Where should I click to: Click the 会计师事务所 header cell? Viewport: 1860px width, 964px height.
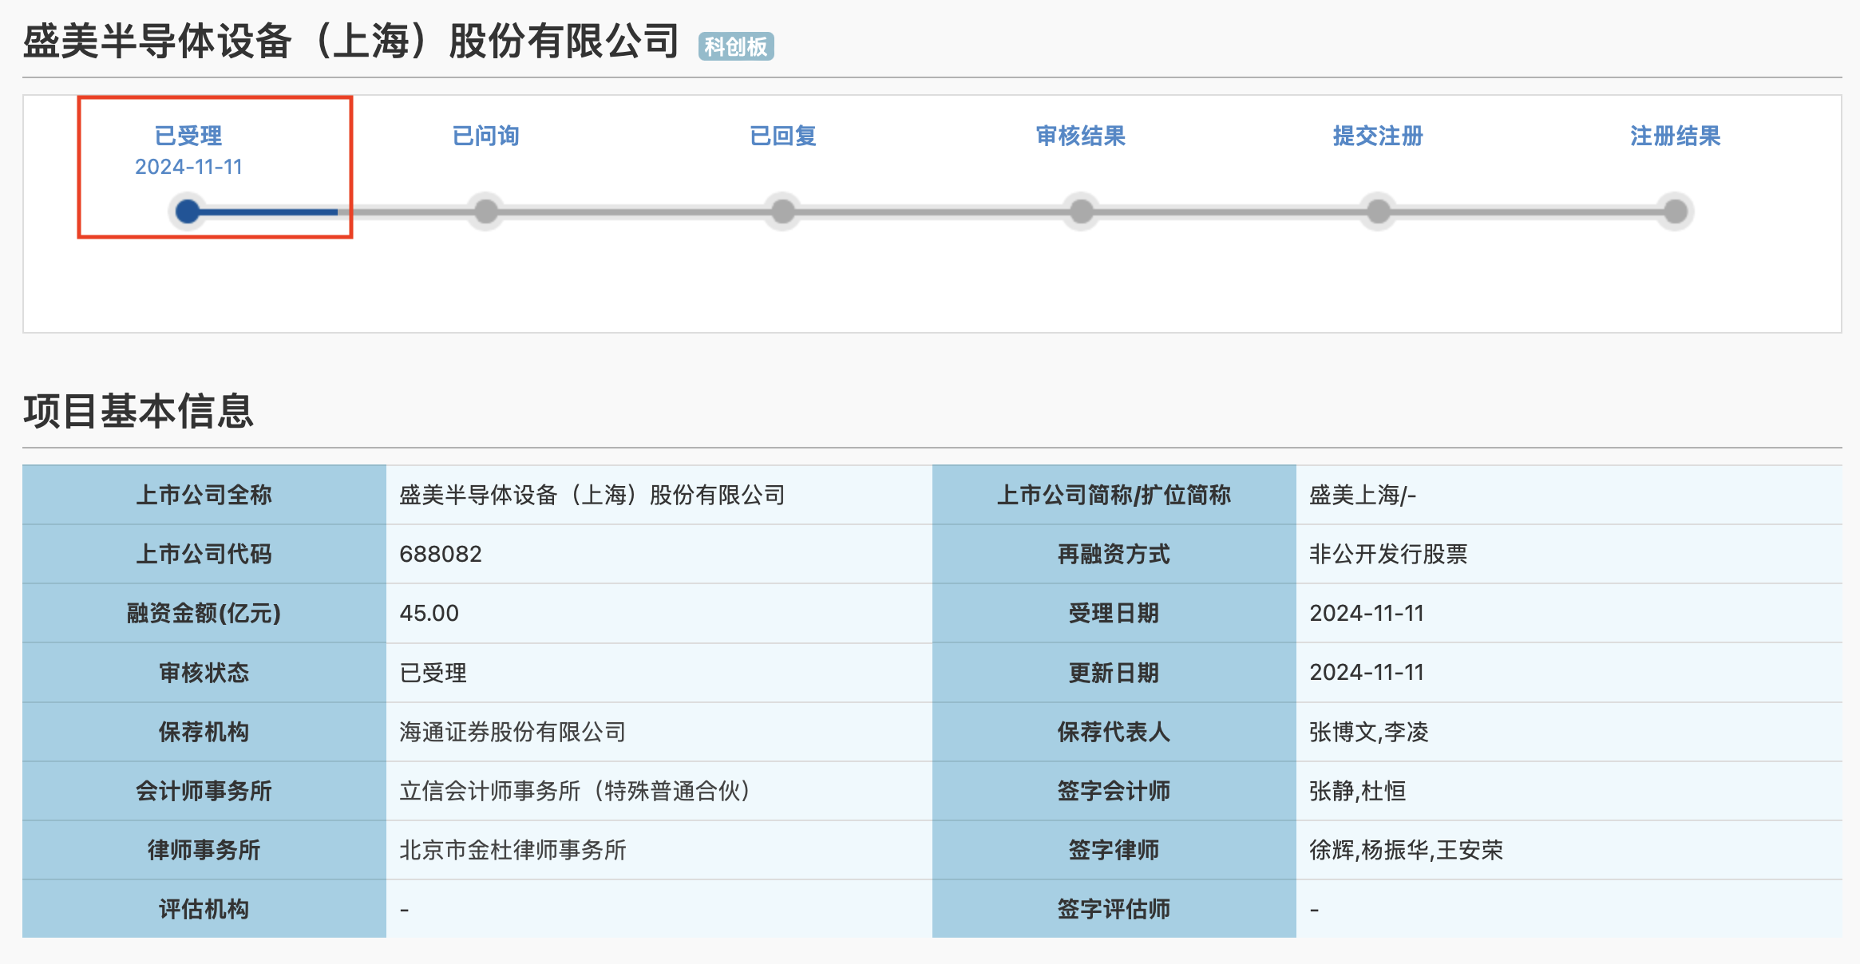pyautogui.click(x=204, y=791)
